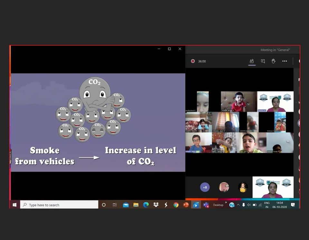Select the tile showing a white wall
309x240 pixels.
tap(280, 143)
